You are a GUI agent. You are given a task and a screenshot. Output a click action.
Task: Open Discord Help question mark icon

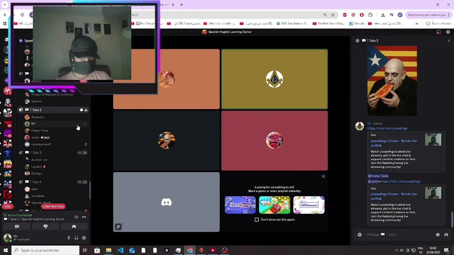click(449, 32)
